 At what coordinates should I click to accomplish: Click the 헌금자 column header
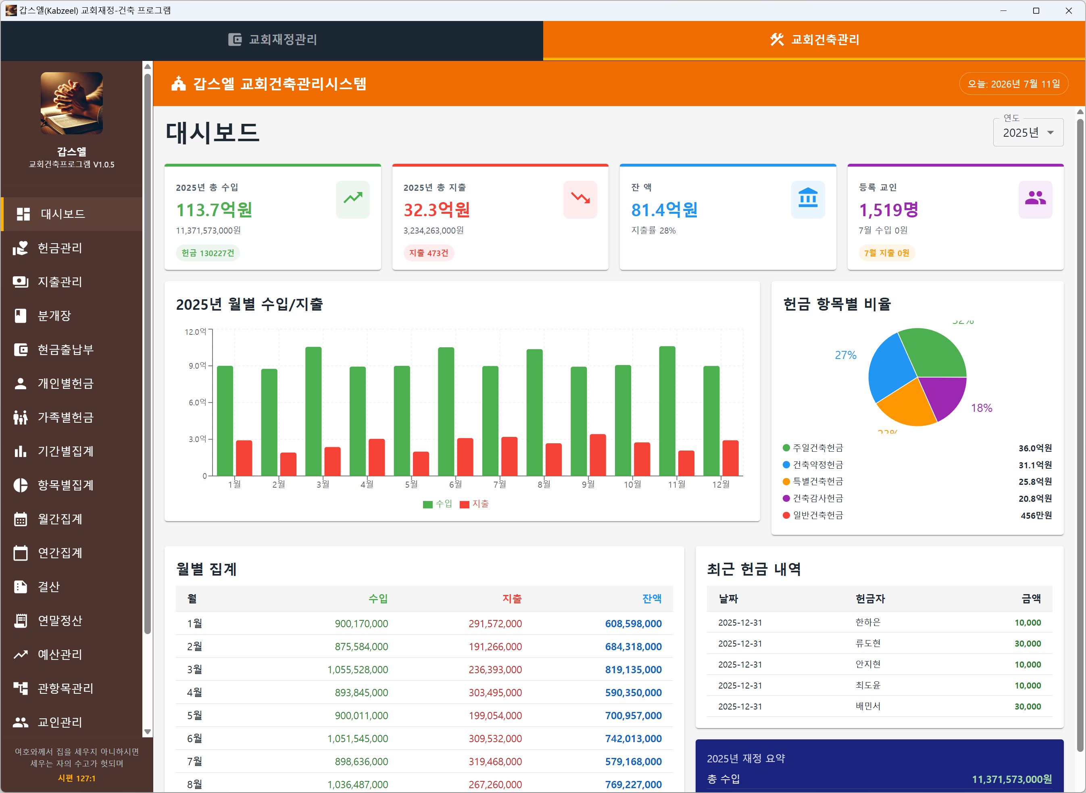[871, 599]
